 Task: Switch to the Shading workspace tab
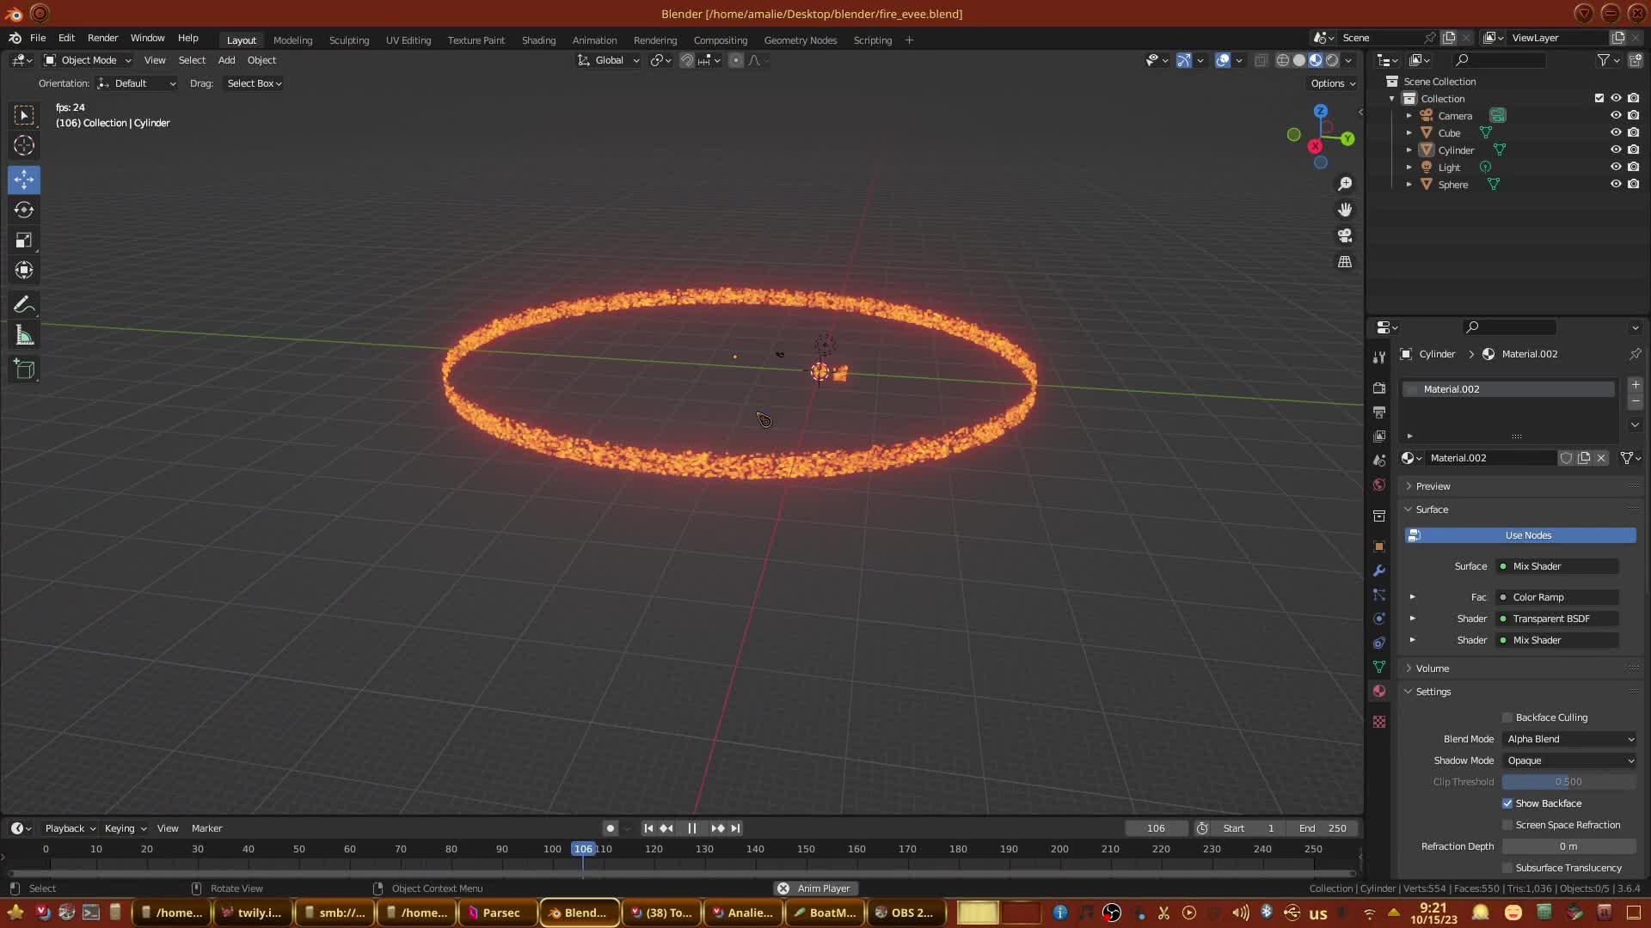pyautogui.click(x=538, y=40)
